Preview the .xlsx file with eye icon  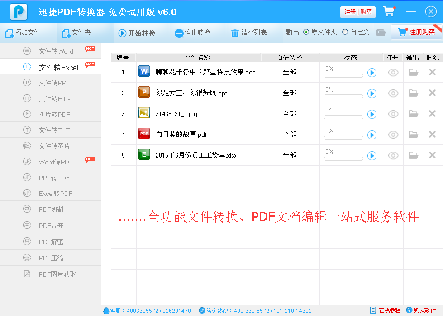click(393, 155)
